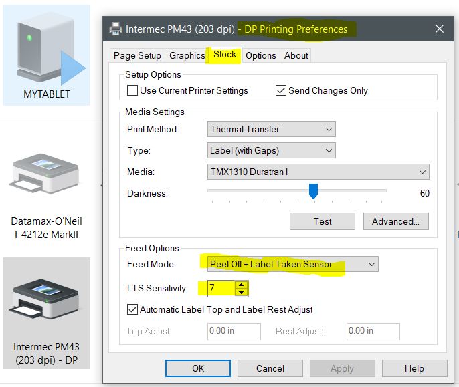The height and width of the screenshot is (387, 459).
Task: Uncheck Automatic Label Top and Rest Adjust
Action: pos(132,309)
